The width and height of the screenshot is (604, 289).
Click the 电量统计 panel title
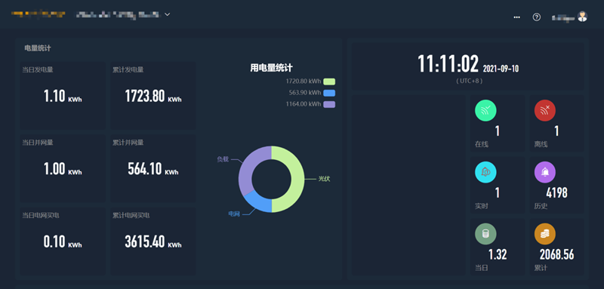tap(38, 48)
